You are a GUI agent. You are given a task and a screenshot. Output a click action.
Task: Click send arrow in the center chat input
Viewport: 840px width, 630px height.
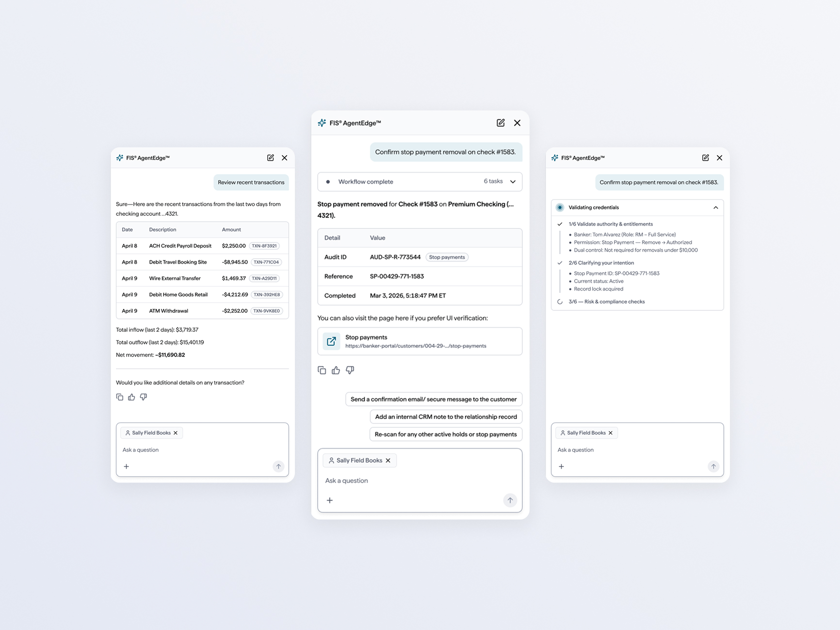point(510,500)
